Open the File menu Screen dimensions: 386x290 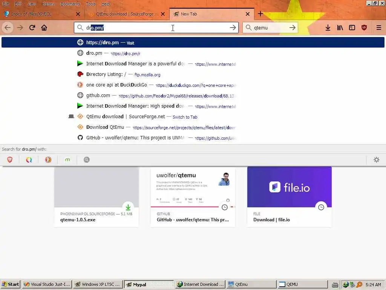pos(5,4)
